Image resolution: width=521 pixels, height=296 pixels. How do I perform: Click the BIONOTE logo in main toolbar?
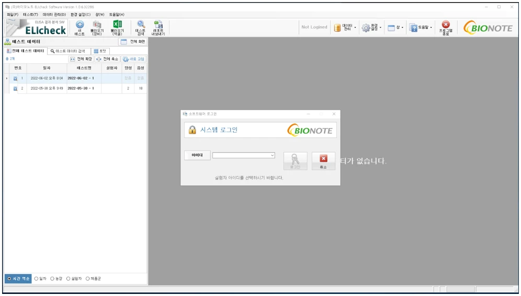(x=488, y=28)
